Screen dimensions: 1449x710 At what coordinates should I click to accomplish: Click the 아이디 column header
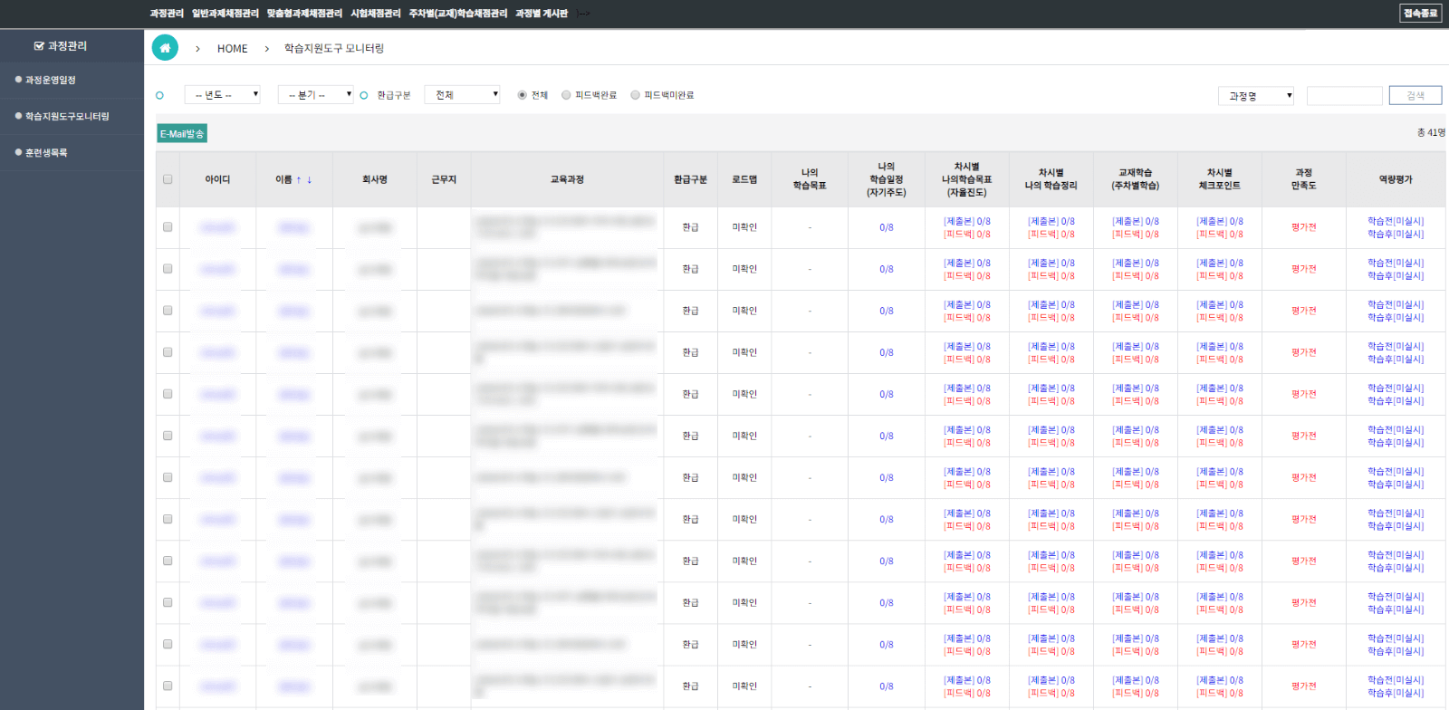[217, 179]
